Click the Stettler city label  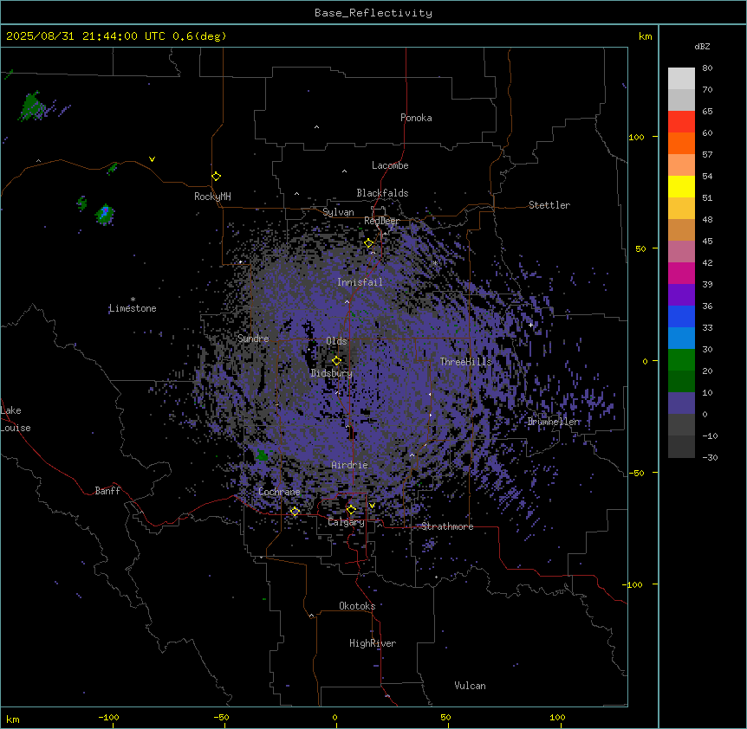click(549, 205)
